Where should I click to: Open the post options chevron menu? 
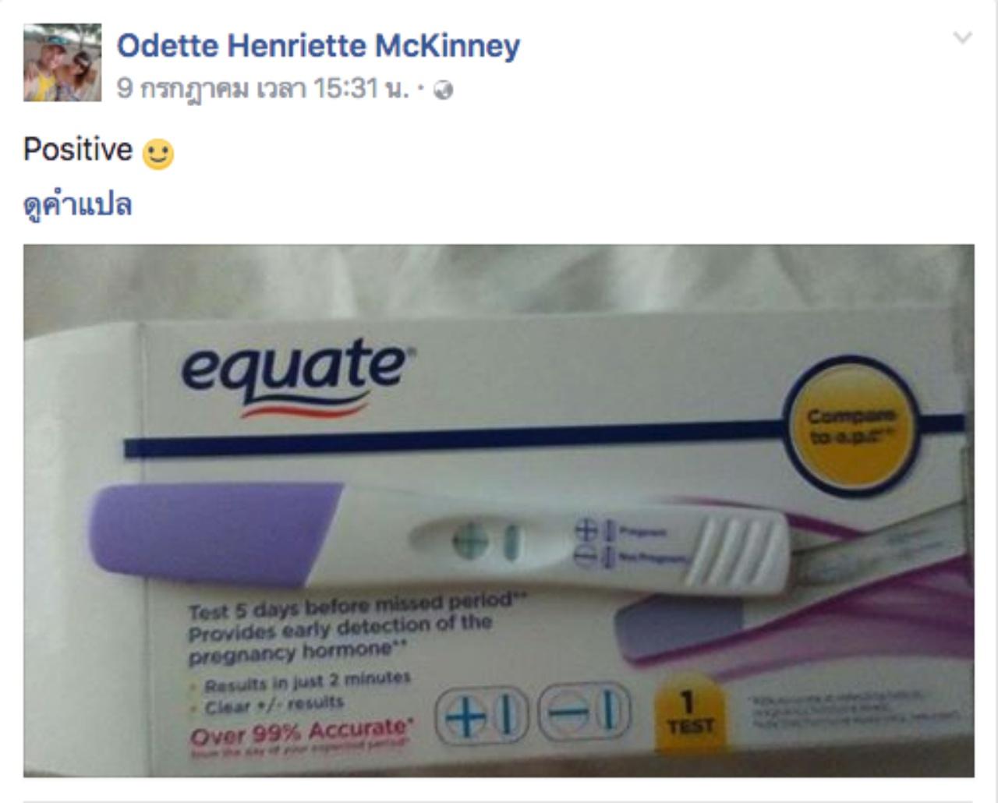click(963, 37)
